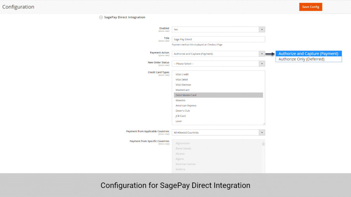Open the Payment Action dropdown

[218, 54]
